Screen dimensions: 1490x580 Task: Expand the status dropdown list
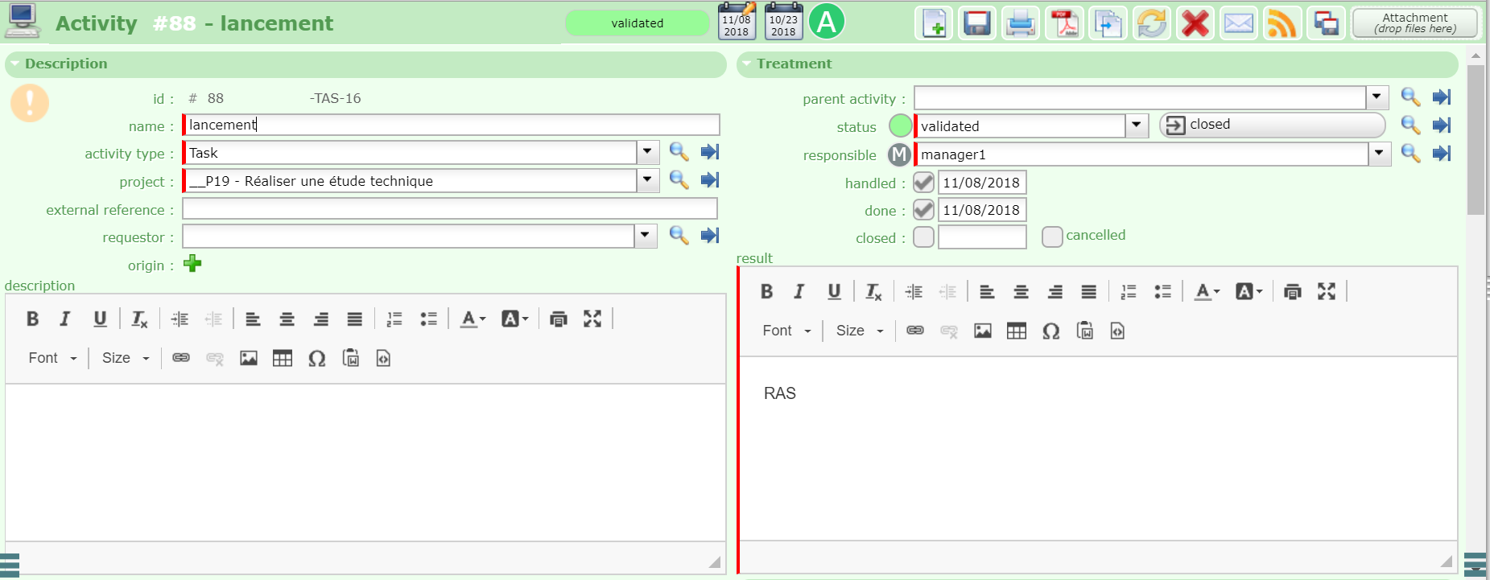click(x=1136, y=125)
